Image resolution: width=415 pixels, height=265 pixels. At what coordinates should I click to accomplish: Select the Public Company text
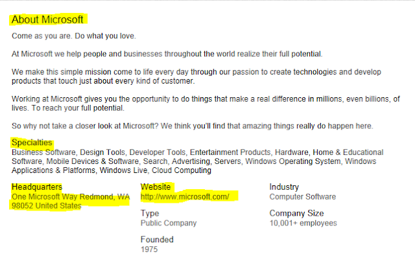[x=169, y=224]
